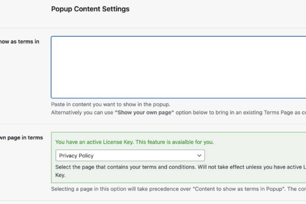Click the bold "Show your own page" text
The width and height of the screenshot is (306, 204).
pyautogui.click(x=144, y=113)
